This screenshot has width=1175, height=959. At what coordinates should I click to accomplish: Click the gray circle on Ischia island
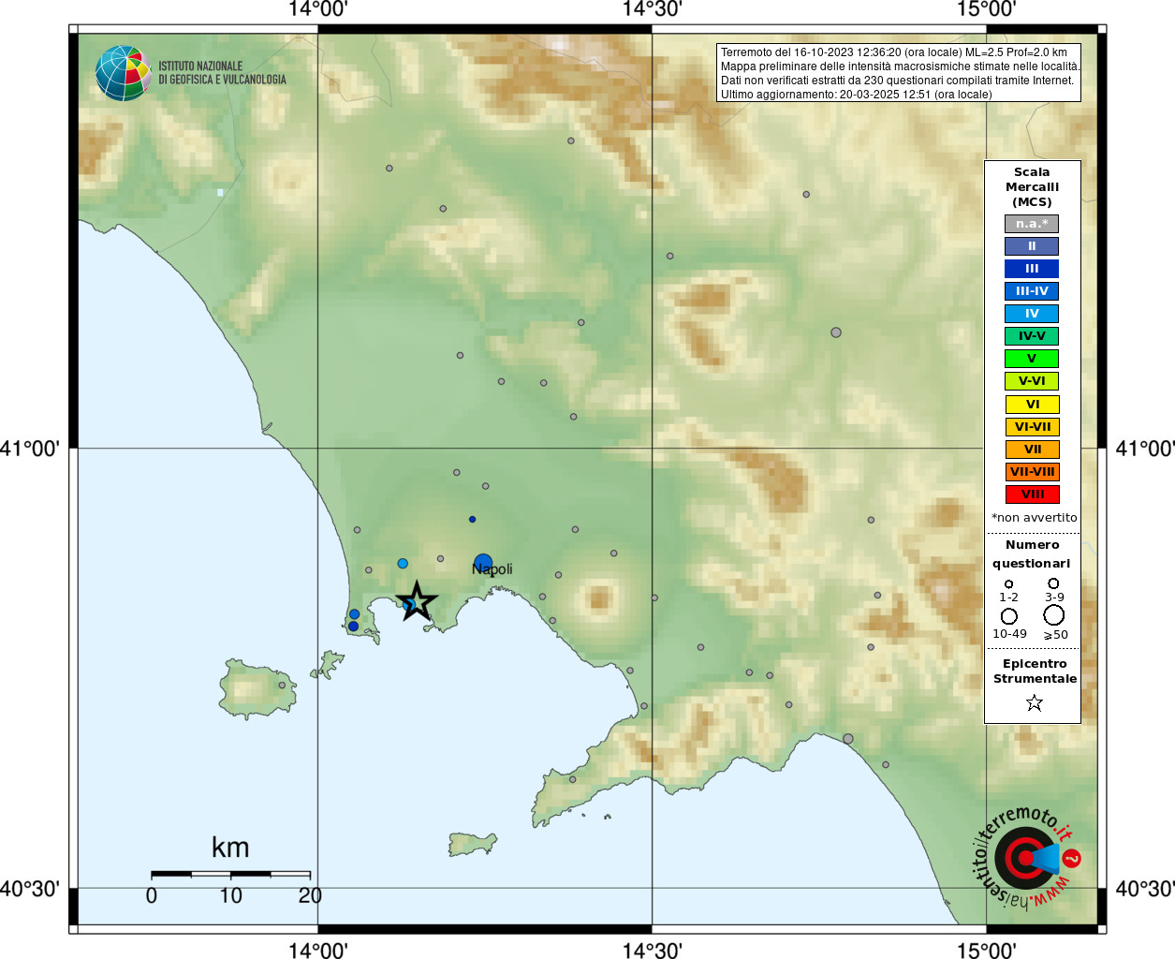282,685
